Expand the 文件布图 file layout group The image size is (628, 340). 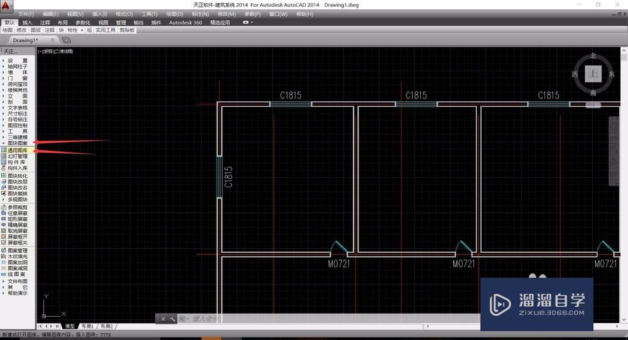17,282
